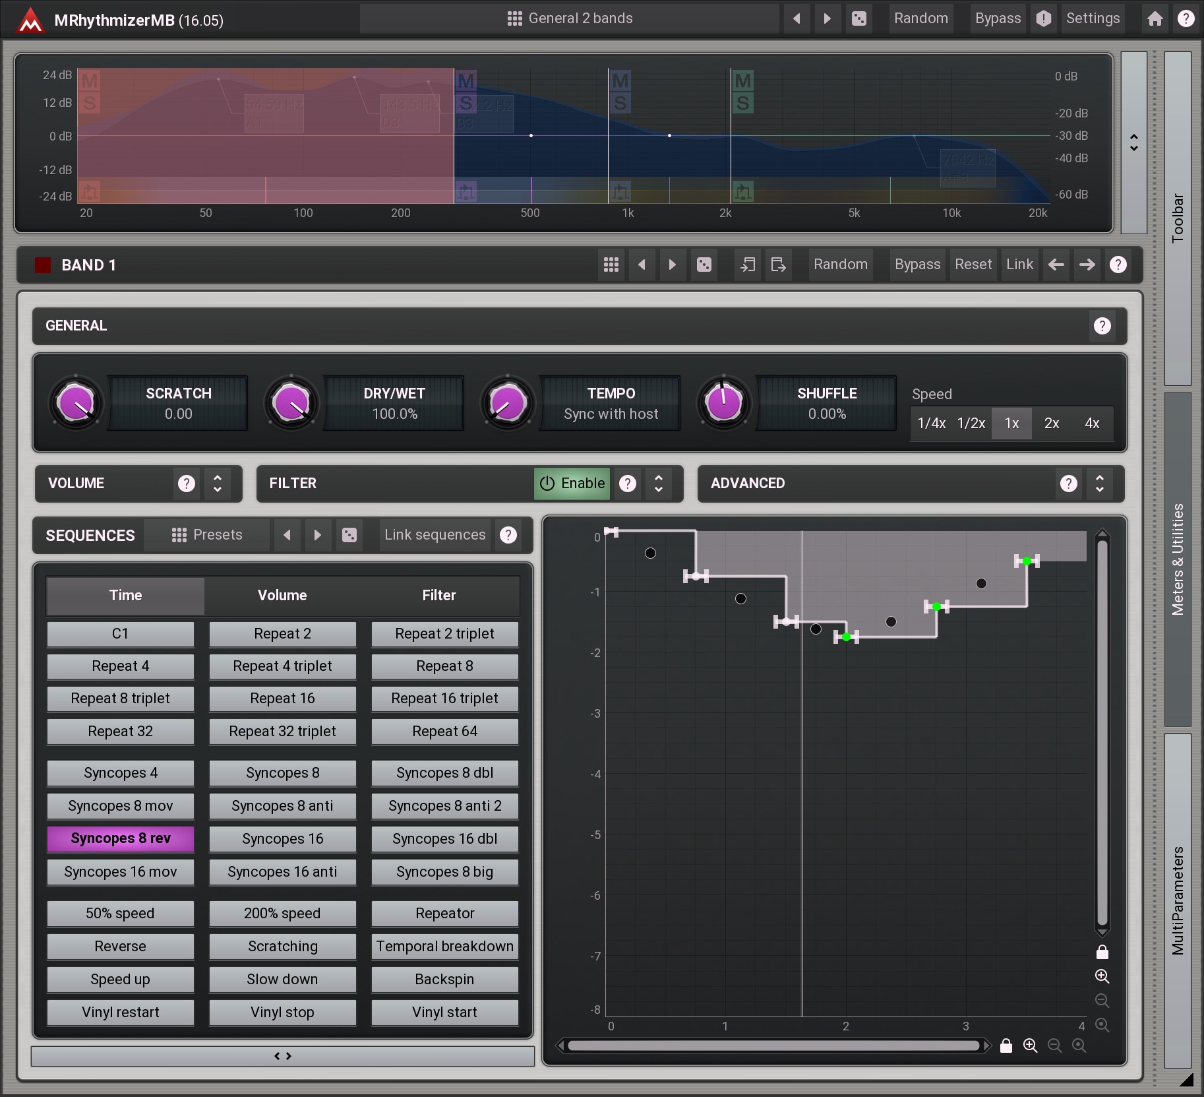Expand the Volume section arrows
Viewport: 1204px width, 1097px height.
pyautogui.click(x=218, y=484)
